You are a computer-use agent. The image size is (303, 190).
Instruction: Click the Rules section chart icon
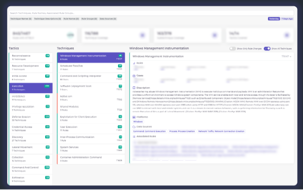tap(134, 63)
